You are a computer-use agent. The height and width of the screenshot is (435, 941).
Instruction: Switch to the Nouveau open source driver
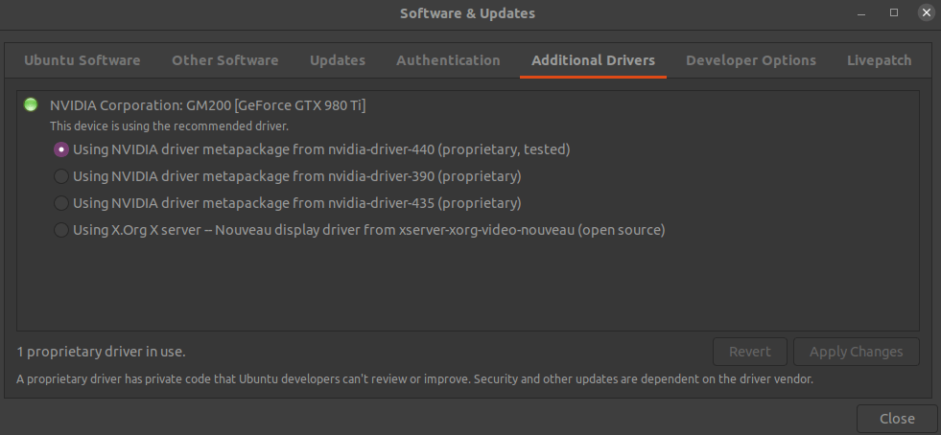point(61,230)
